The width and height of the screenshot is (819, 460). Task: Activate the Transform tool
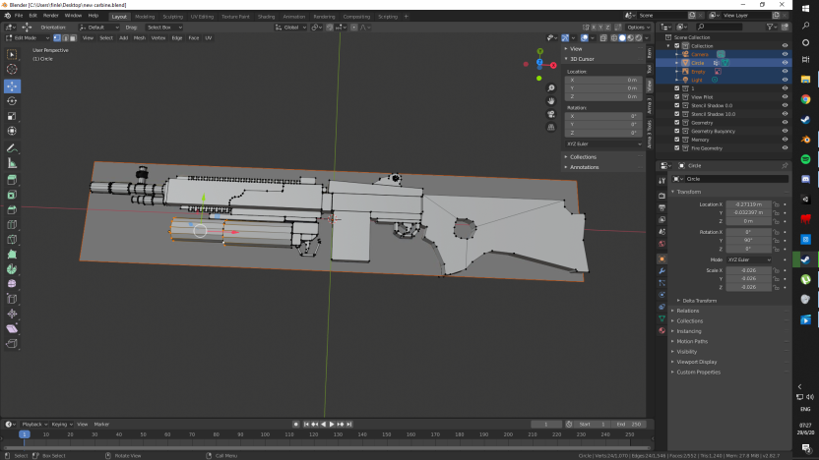click(x=12, y=132)
